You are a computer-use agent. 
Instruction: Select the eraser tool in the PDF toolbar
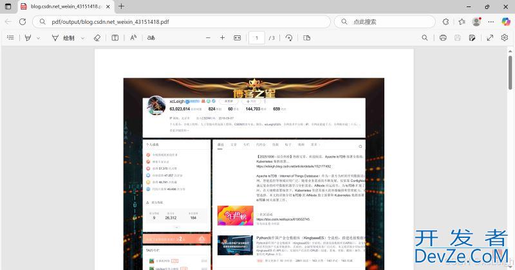[x=97, y=38]
